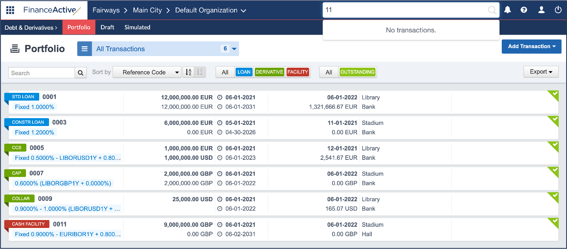Viewport: 567px width, 249px height.
Task: Open the apps grid menu icon
Action: click(x=10, y=10)
